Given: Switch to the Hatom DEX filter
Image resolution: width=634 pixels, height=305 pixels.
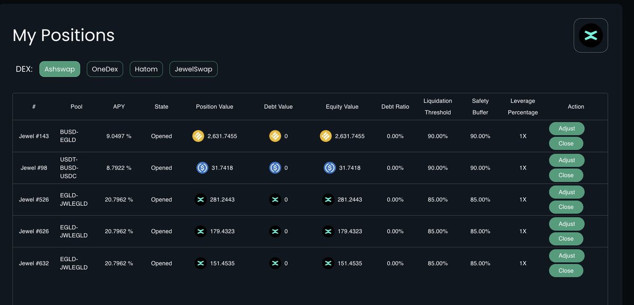Looking at the screenshot, I should (146, 69).
